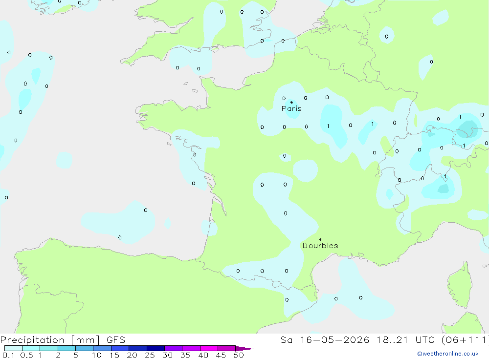Screen dimensions: 489x358
Task: Click the arrow tip of color scale
Action: [251, 349]
